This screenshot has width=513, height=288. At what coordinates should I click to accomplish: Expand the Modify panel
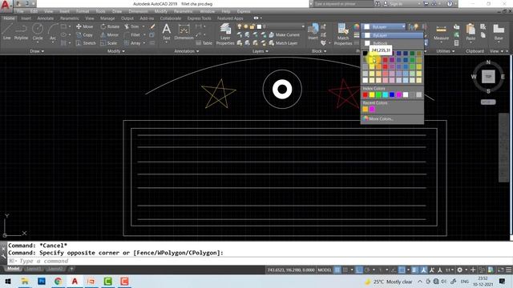pos(115,51)
